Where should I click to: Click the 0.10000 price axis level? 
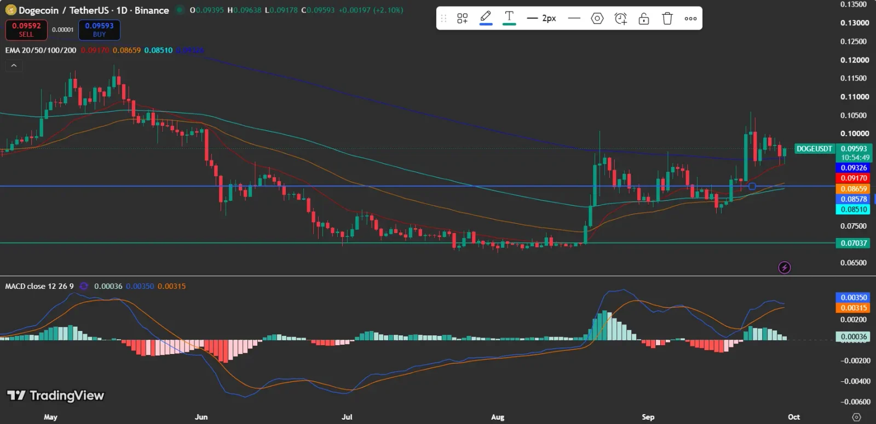point(855,133)
